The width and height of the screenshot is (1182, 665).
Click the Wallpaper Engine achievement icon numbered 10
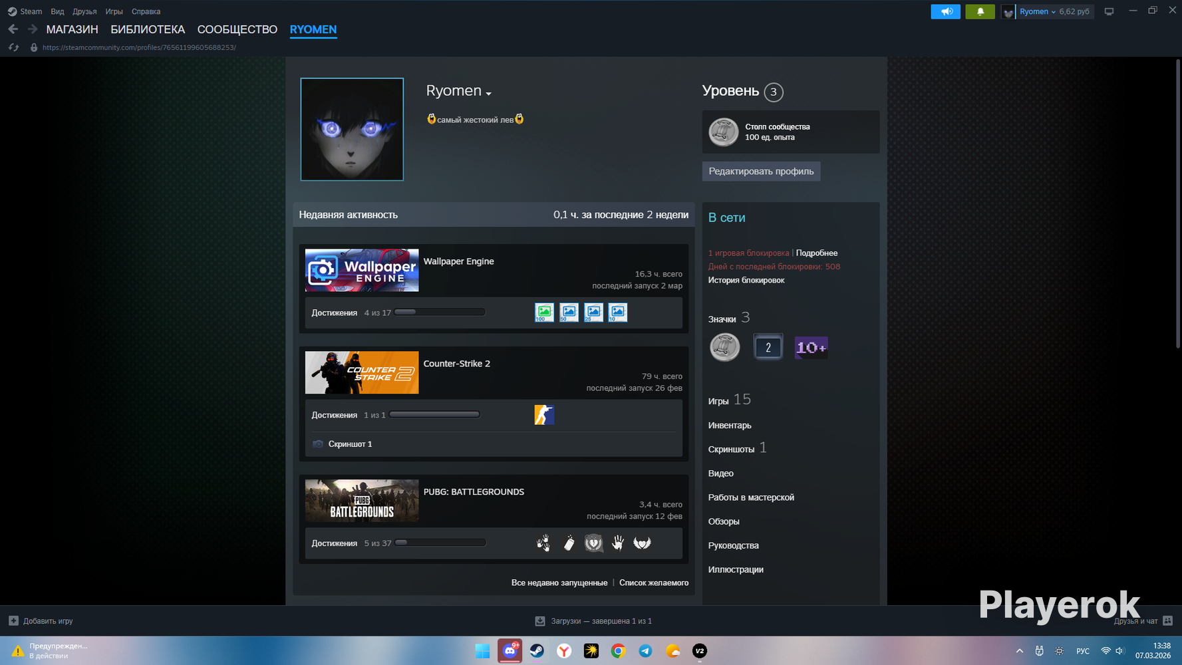(x=617, y=313)
